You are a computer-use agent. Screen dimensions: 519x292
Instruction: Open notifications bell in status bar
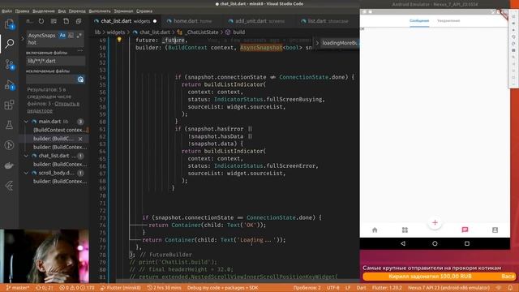point(510,288)
